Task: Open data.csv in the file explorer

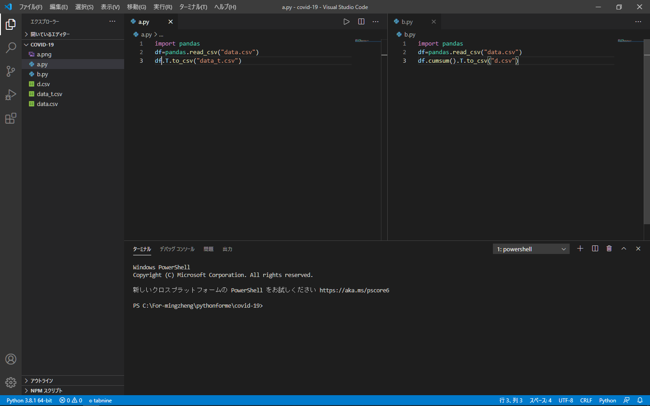Action: [x=73, y=104]
